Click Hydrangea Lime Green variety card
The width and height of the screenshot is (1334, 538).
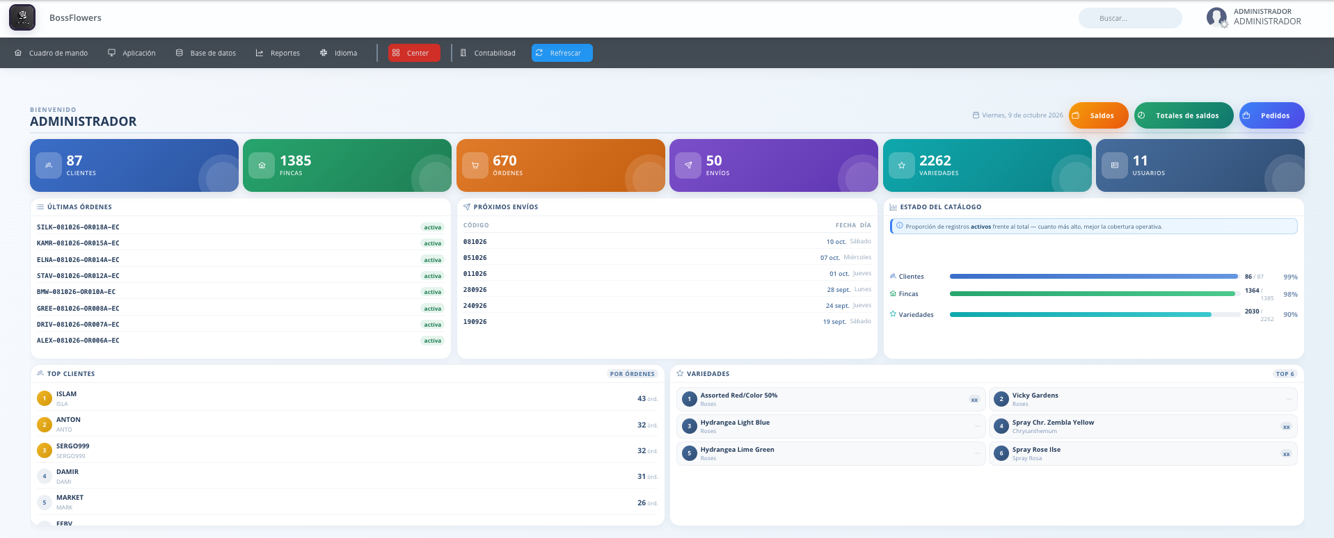(831, 453)
